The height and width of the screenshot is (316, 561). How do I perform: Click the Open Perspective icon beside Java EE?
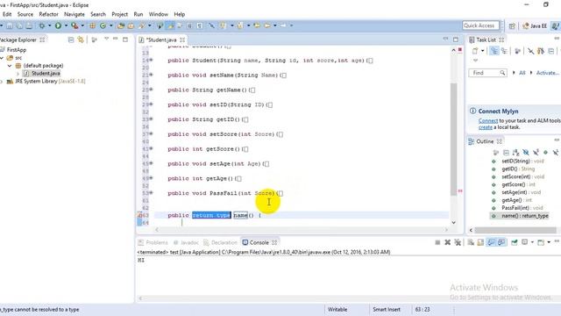tap(512, 25)
